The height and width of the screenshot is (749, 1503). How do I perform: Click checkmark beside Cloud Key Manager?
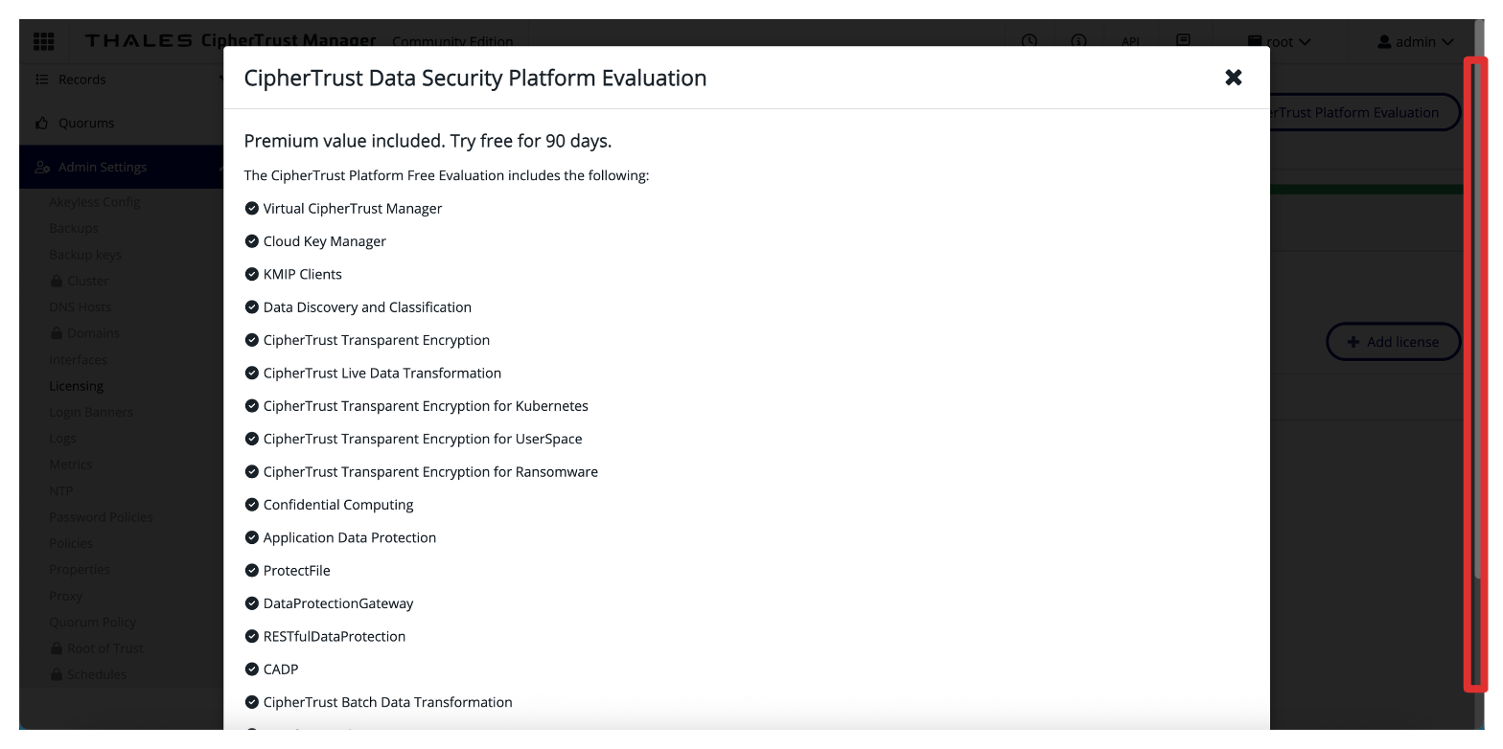(x=252, y=241)
